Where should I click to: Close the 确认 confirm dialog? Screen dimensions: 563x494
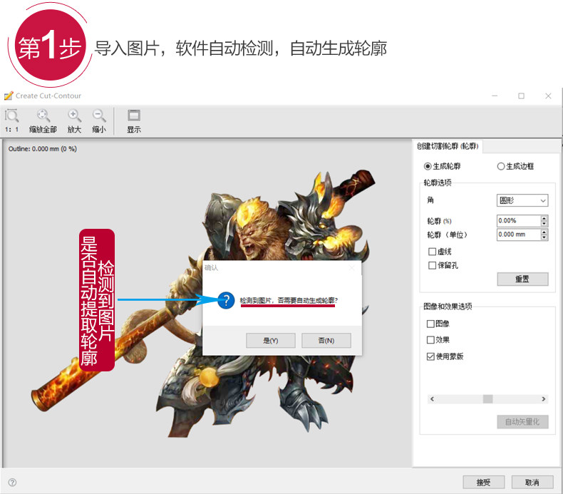coord(352,267)
